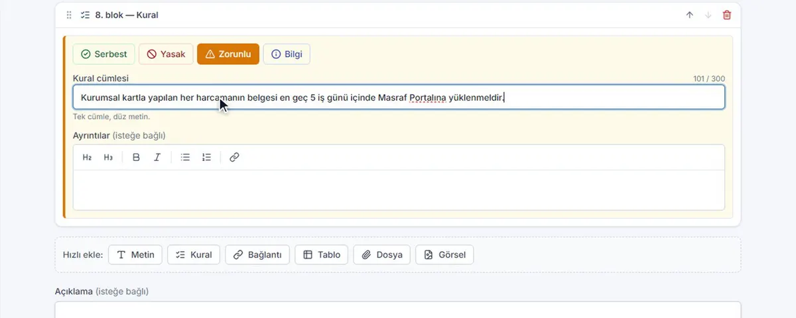
Task: Click the Kural cümlesi label
Action: pos(101,78)
